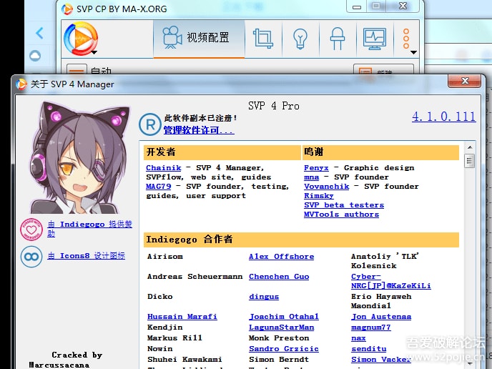
Task: Click the Kendjin name text
Action: 165,328
